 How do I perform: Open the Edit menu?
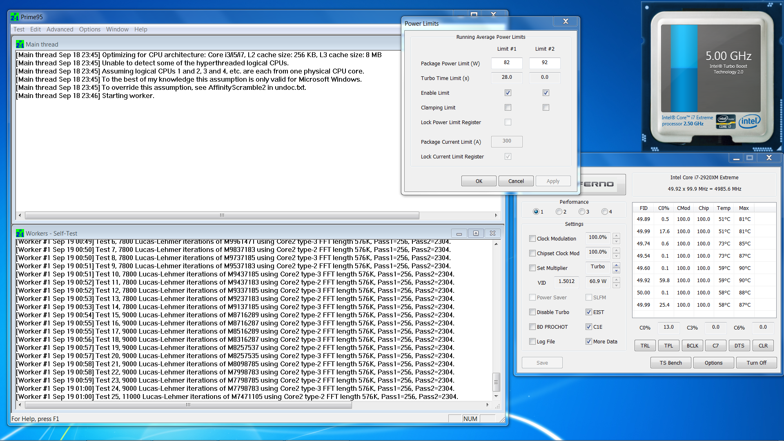(x=36, y=29)
